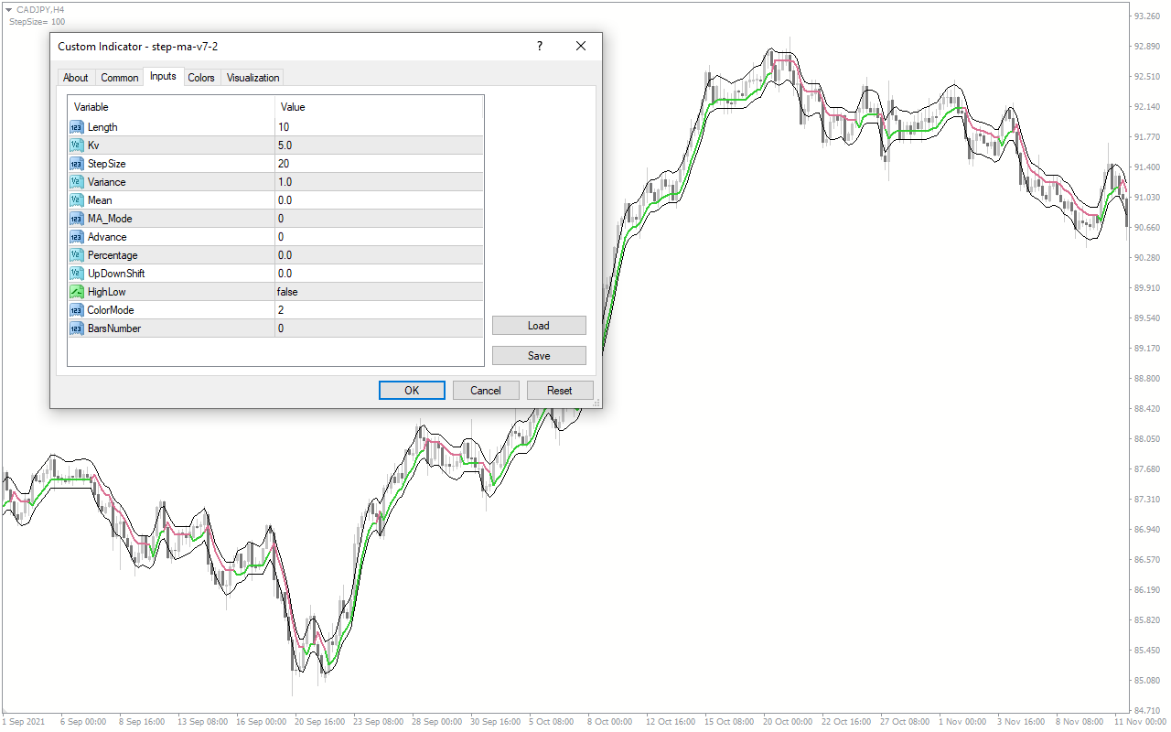Viewport: 1171px width, 732px height.
Task: Click the BarsNumber variable name
Action: pyautogui.click(x=114, y=328)
